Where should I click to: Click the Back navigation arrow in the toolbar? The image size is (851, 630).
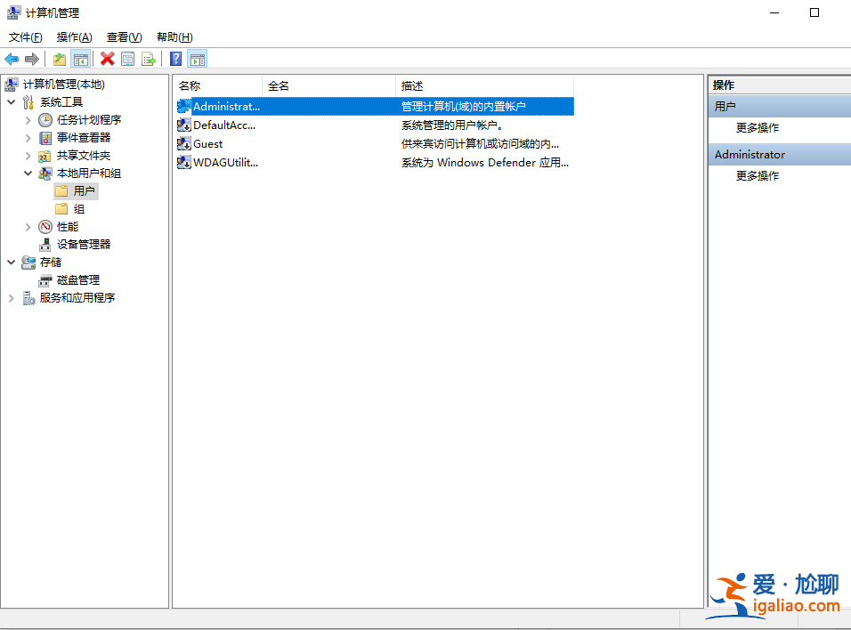pos(12,59)
